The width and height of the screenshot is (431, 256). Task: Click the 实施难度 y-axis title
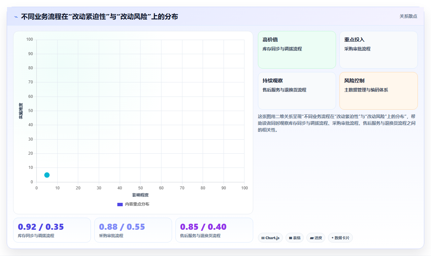pos(21,111)
